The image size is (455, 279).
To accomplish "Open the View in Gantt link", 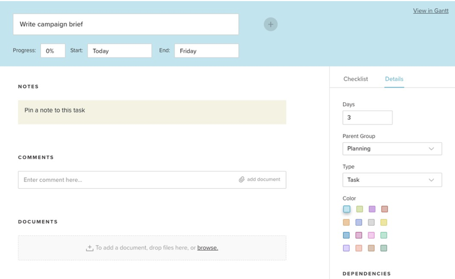I will pyautogui.click(x=431, y=11).
